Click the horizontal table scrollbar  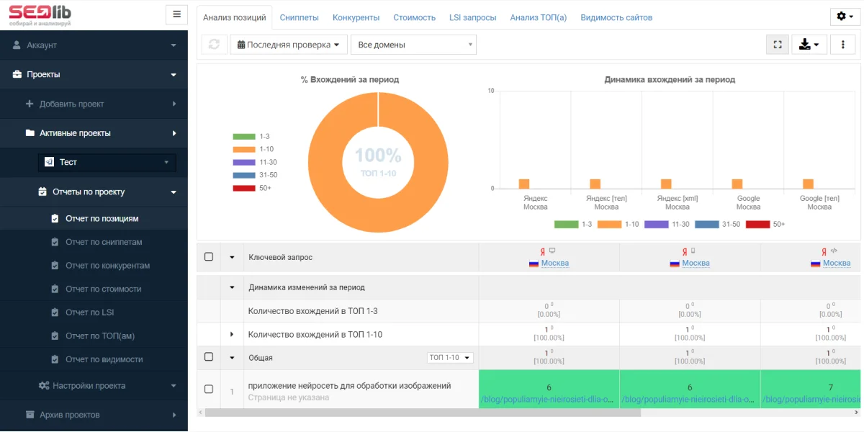[423, 413]
